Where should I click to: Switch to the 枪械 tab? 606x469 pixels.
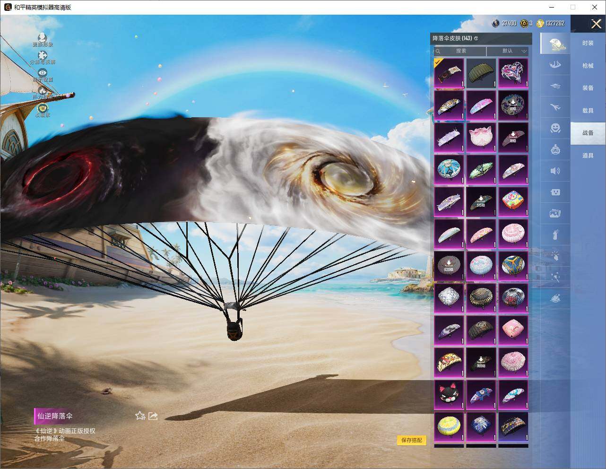(x=588, y=66)
